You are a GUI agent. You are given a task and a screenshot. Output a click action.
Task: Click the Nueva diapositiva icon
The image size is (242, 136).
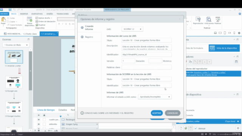[29, 20]
